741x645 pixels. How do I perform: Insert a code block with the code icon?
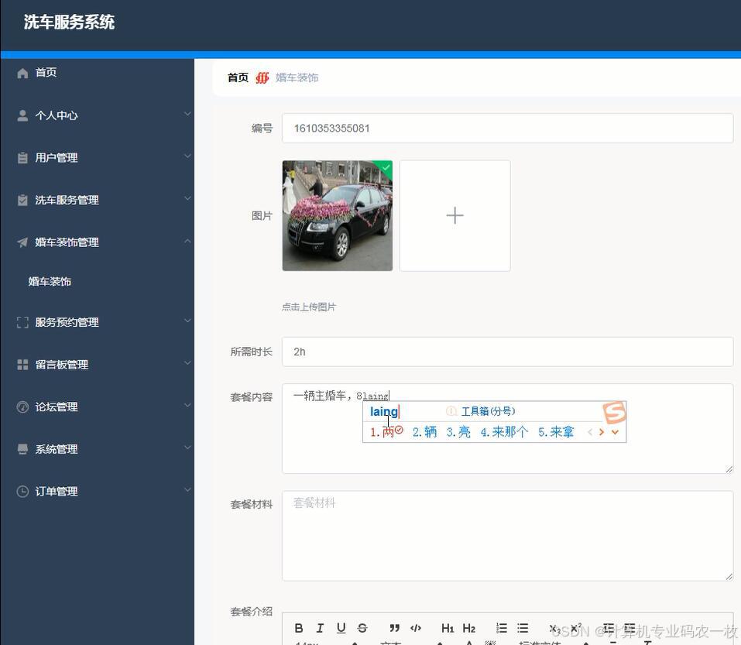[416, 628]
